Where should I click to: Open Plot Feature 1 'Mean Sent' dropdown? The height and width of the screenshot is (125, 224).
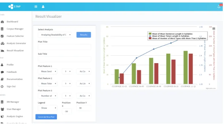(x=48, y=72)
